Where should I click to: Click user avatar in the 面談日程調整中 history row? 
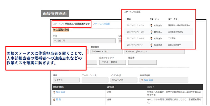(x=151, y=45)
